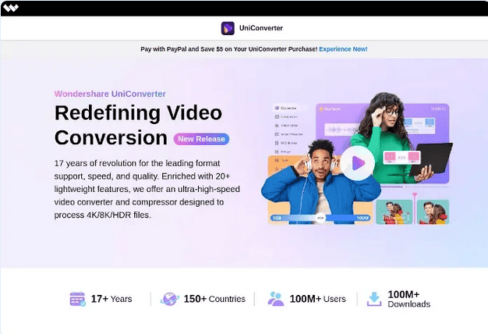The image size is (488, 334).
Task: Click the download icon beside 100M+ Downloads
Action: (x=373, y=299)
